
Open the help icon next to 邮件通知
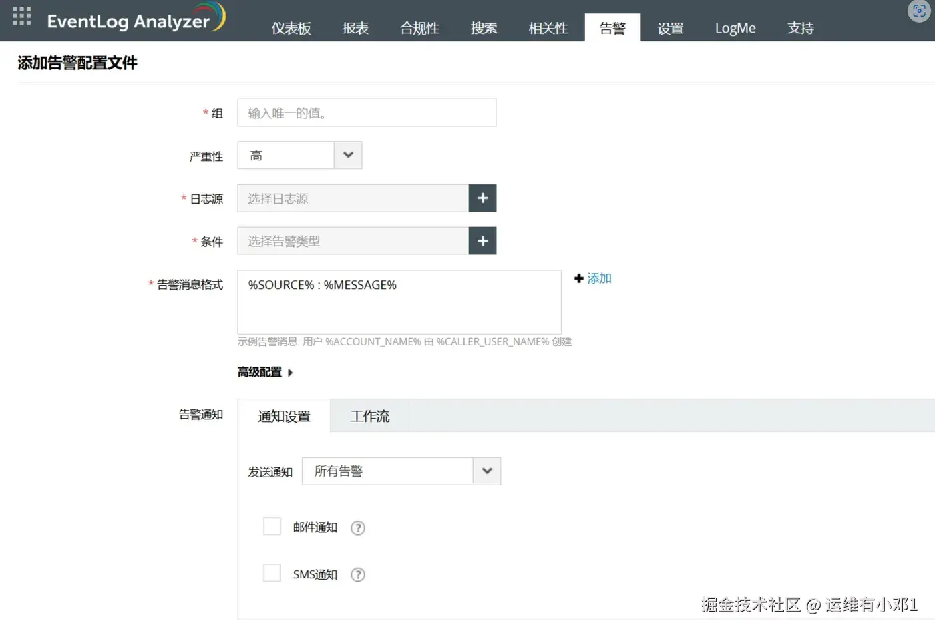click(x=357, y=528)
